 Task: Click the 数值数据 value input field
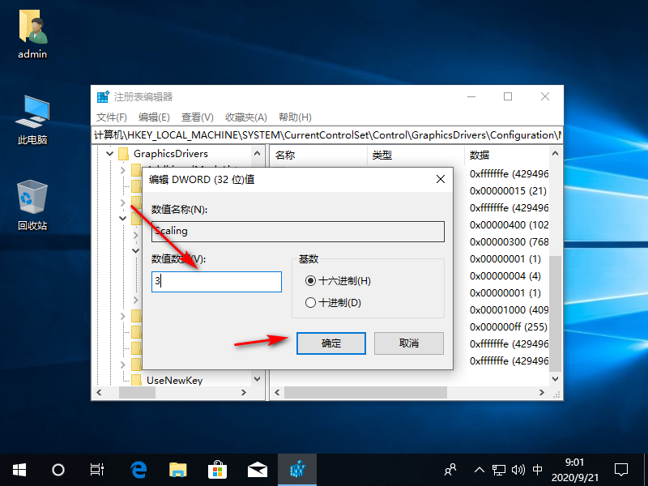pyautogui.click(x=216, y=282)
